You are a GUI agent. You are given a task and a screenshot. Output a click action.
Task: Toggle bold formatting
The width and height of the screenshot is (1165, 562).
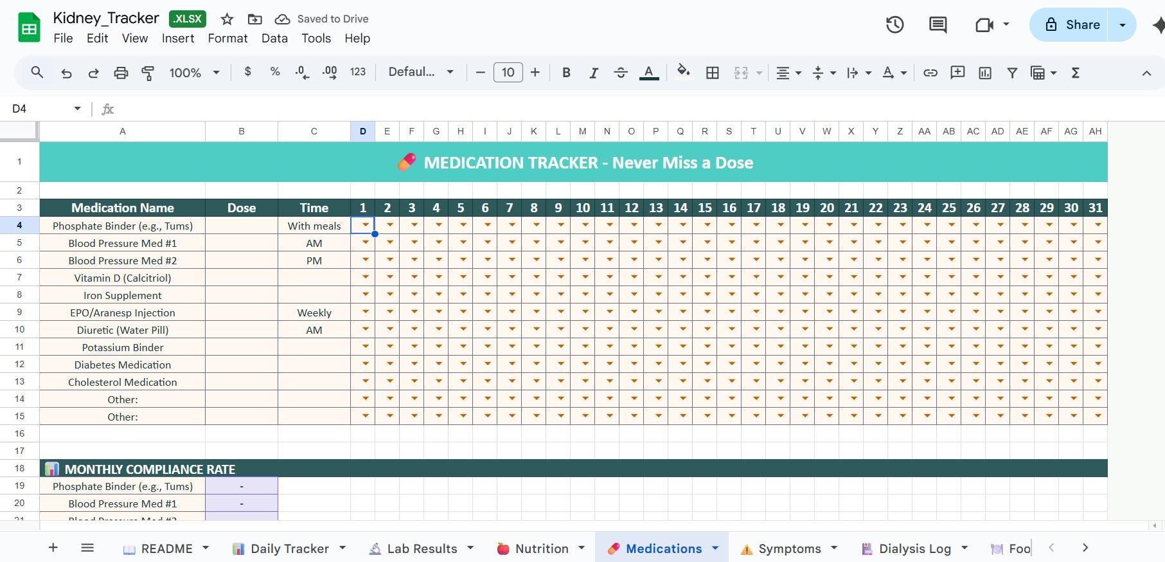click(x=566, y=73)
